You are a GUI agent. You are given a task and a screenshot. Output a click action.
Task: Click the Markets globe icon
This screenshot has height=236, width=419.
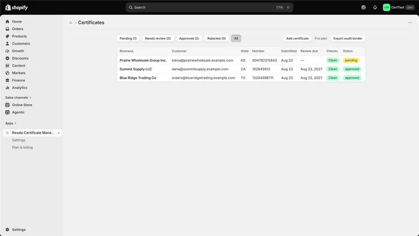tap(7, 73)
